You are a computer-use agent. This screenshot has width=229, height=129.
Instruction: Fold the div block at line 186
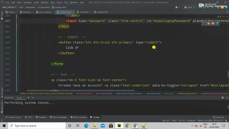(x=19, y=26)
